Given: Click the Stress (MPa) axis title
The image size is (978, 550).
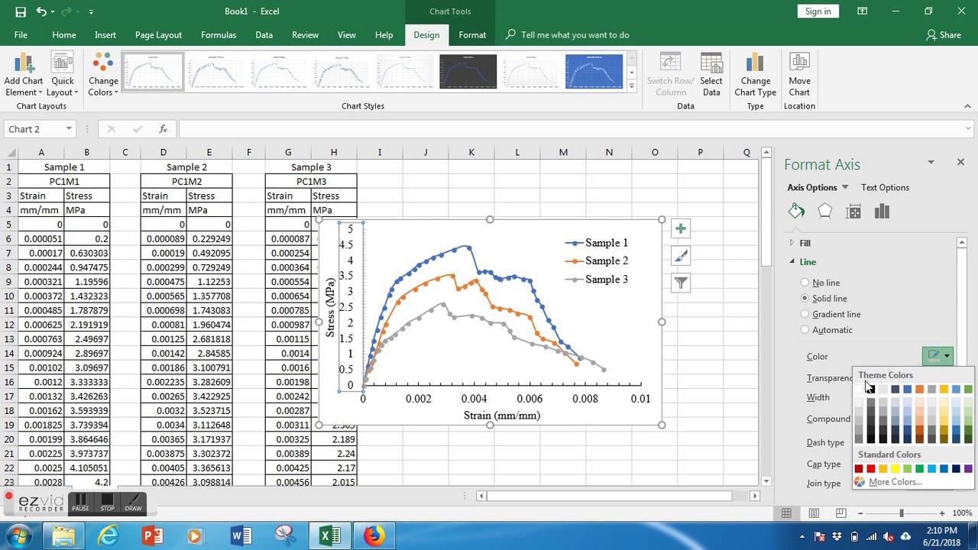Looking at the screenshot, I should [330, 306].
